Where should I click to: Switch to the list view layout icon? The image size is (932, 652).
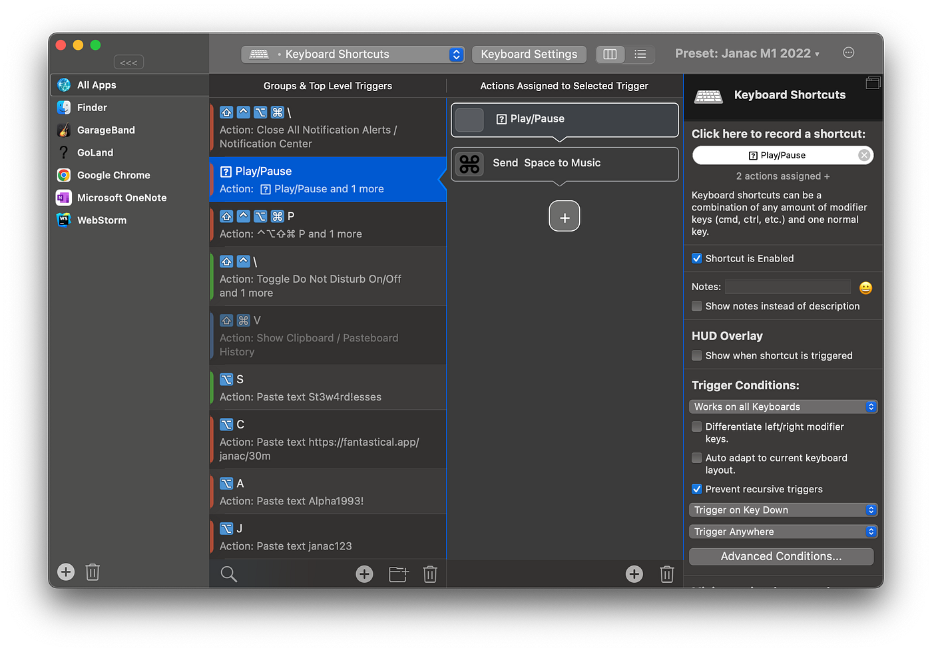640,54
